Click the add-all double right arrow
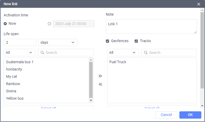This screenshot has height=122, width=205. click(x=100, y=76)
